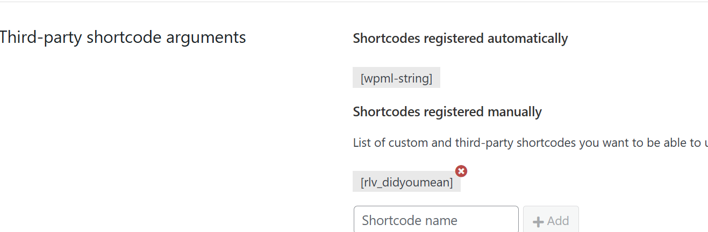Click the Third-party shortcode arguments heading
The width and height of the screenshot is (708, 232).
point(123,38)
